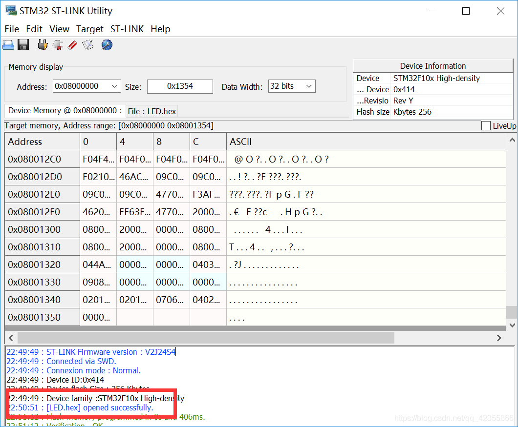
Task: Switch to the Device Memory @ 0x08000000 tab
Action: pyautogui.click(x=65, y=111)
